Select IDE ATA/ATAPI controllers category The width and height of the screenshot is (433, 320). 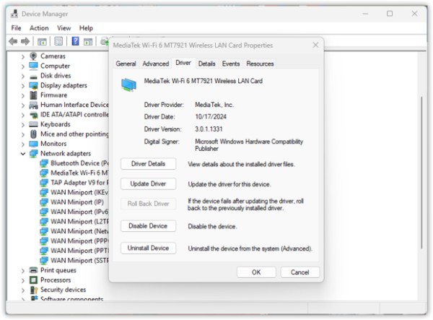(69, 115)
